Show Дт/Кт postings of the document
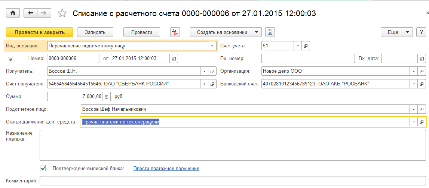429x188 pixels. tap(175, 32)
